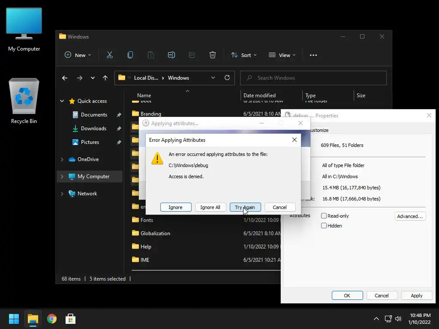Viewport: 439px width, 329px height.
Task: Open the three-dots See more menu
Action: (313, 55)
